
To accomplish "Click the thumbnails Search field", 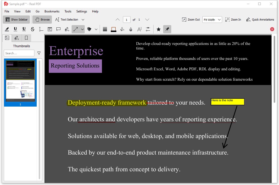I will 19,53.
